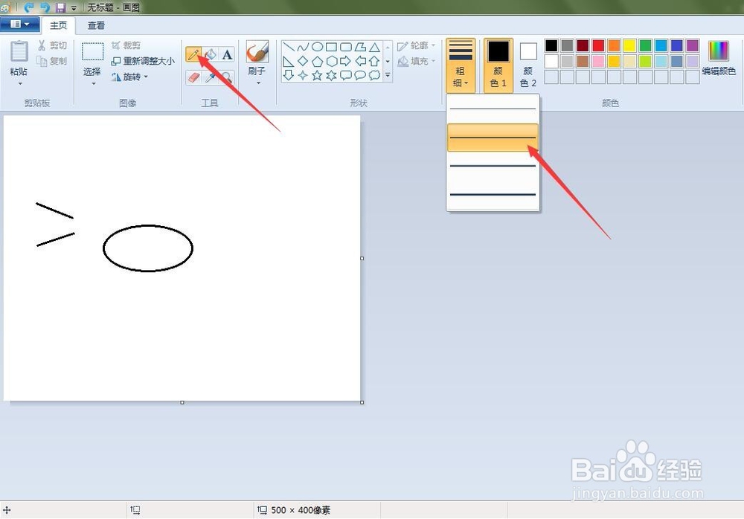Choose the straight Line shape
The width and height of the screenshot is (744, 519).
click(289, 47)
